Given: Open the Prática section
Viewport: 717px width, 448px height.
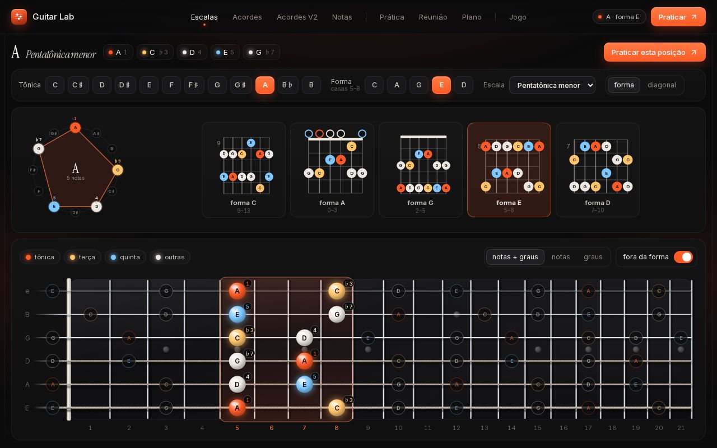Looking at the screenshot, I should pos(392,17).
